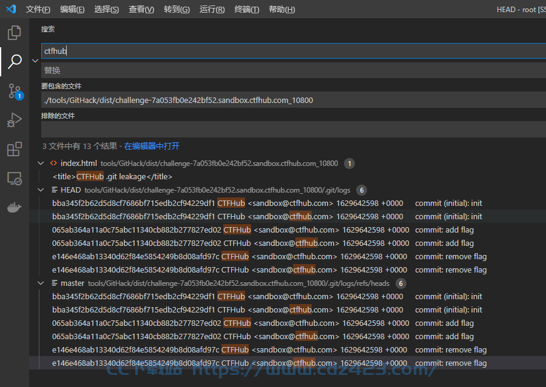The width and height of the screenshot is (546, 387).
Task: Open the 运行(R) menu
Action: pyautogui.click(x=212, y=10)
